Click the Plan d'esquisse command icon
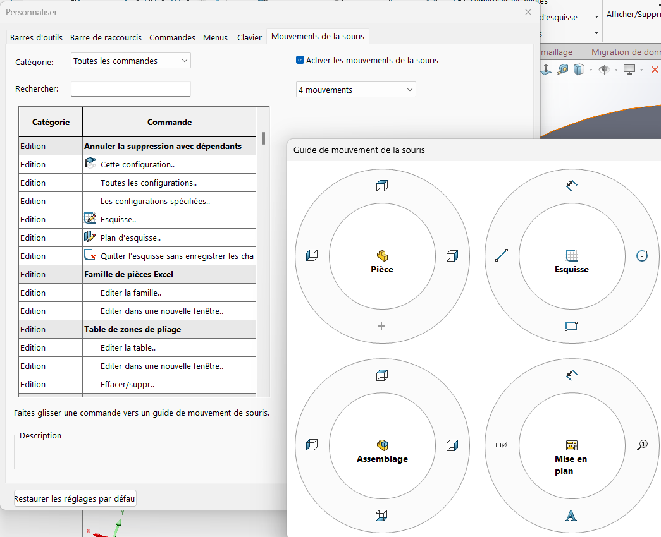The image size is (661, 537). tap(90, 238)
